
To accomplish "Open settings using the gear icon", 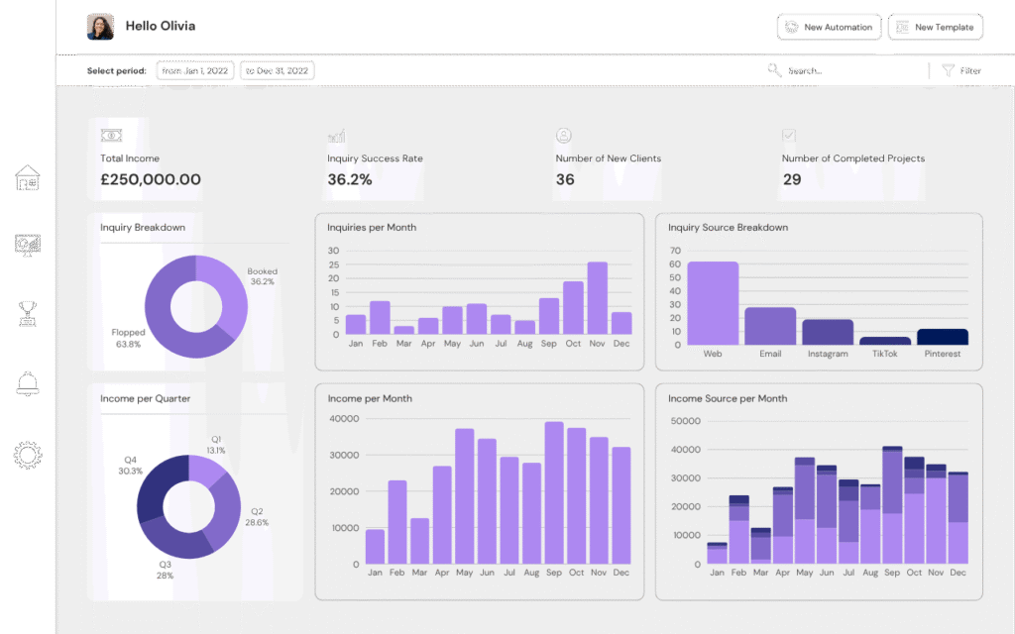I will coord(29,455).
